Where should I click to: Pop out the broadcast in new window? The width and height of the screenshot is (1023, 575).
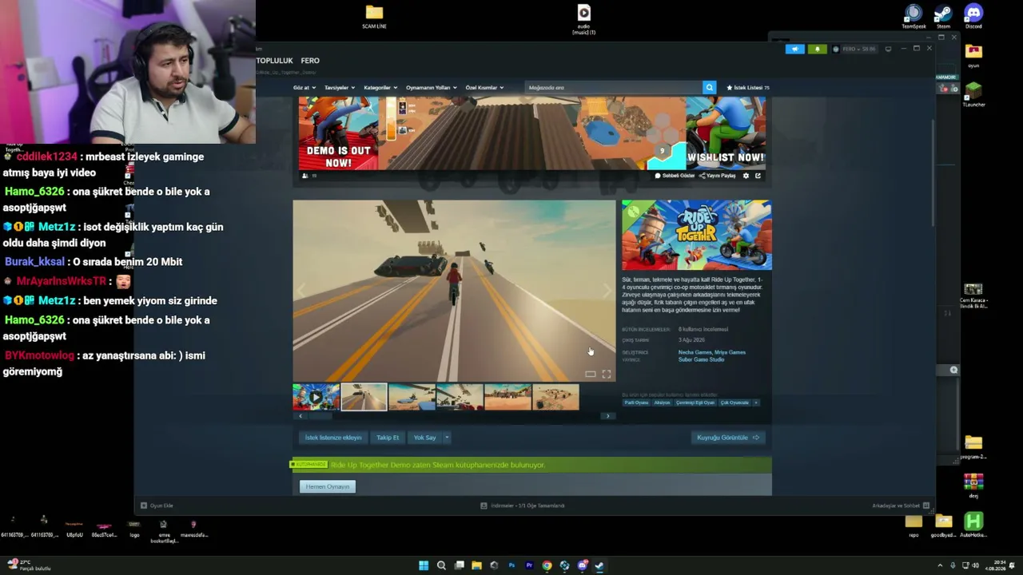758,176
